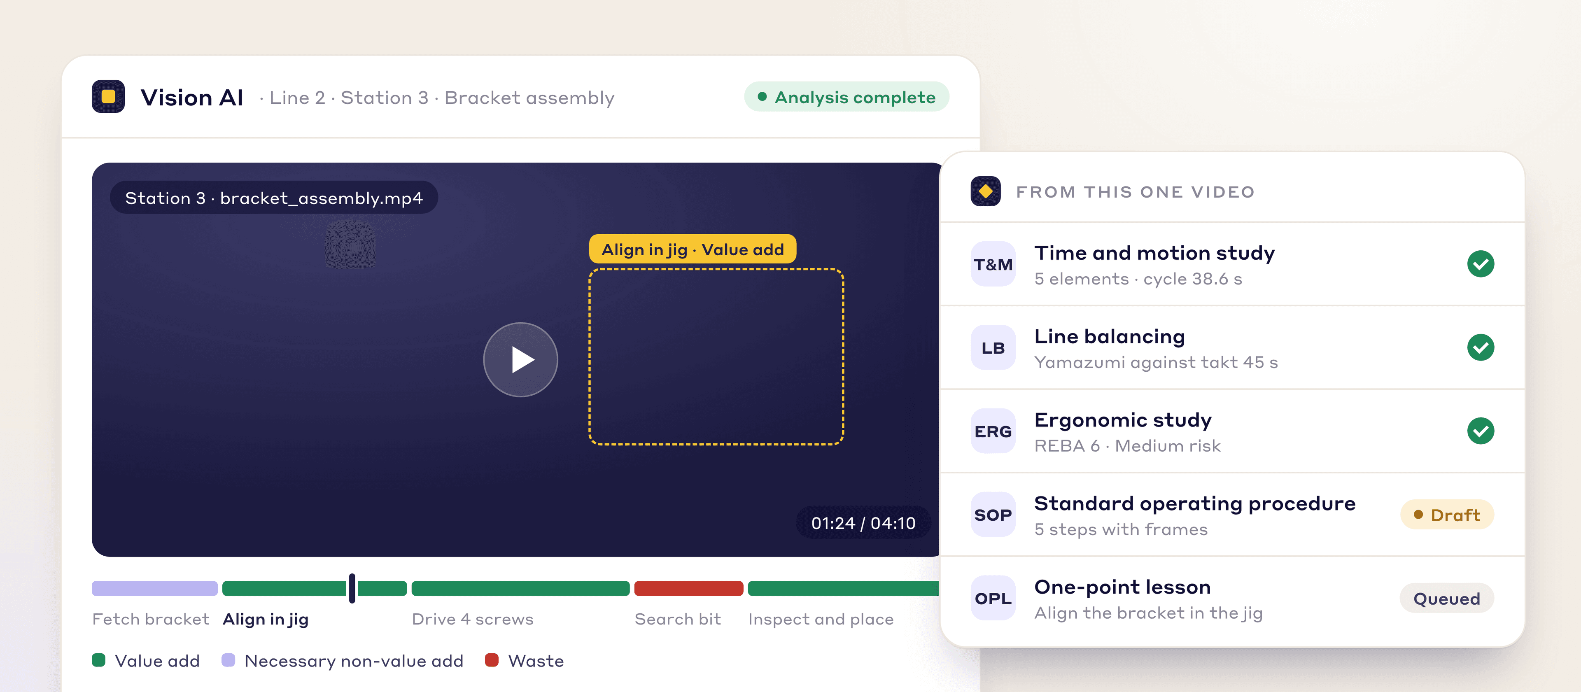The height and width of the screenshot is (692, 1581).
Task: Select the Drive 4 screws timeline label
Action: [x=472, y=619]
